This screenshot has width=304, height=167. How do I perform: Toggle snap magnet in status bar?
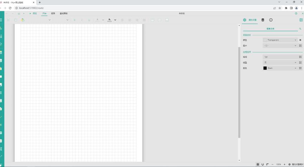click(x=263, y=164)
